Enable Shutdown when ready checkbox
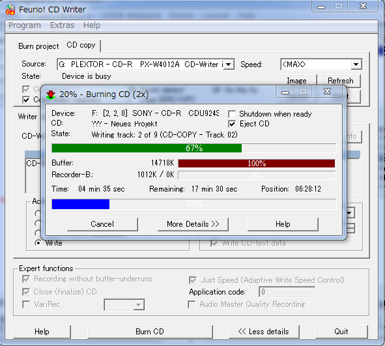385x346 pixels. point(232,114)
